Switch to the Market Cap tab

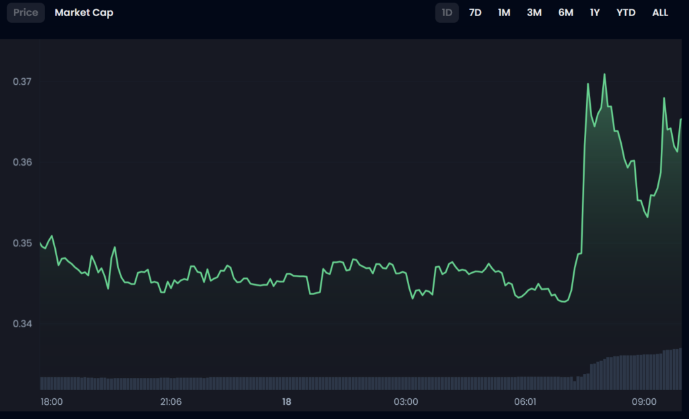[x=84, y=13]
